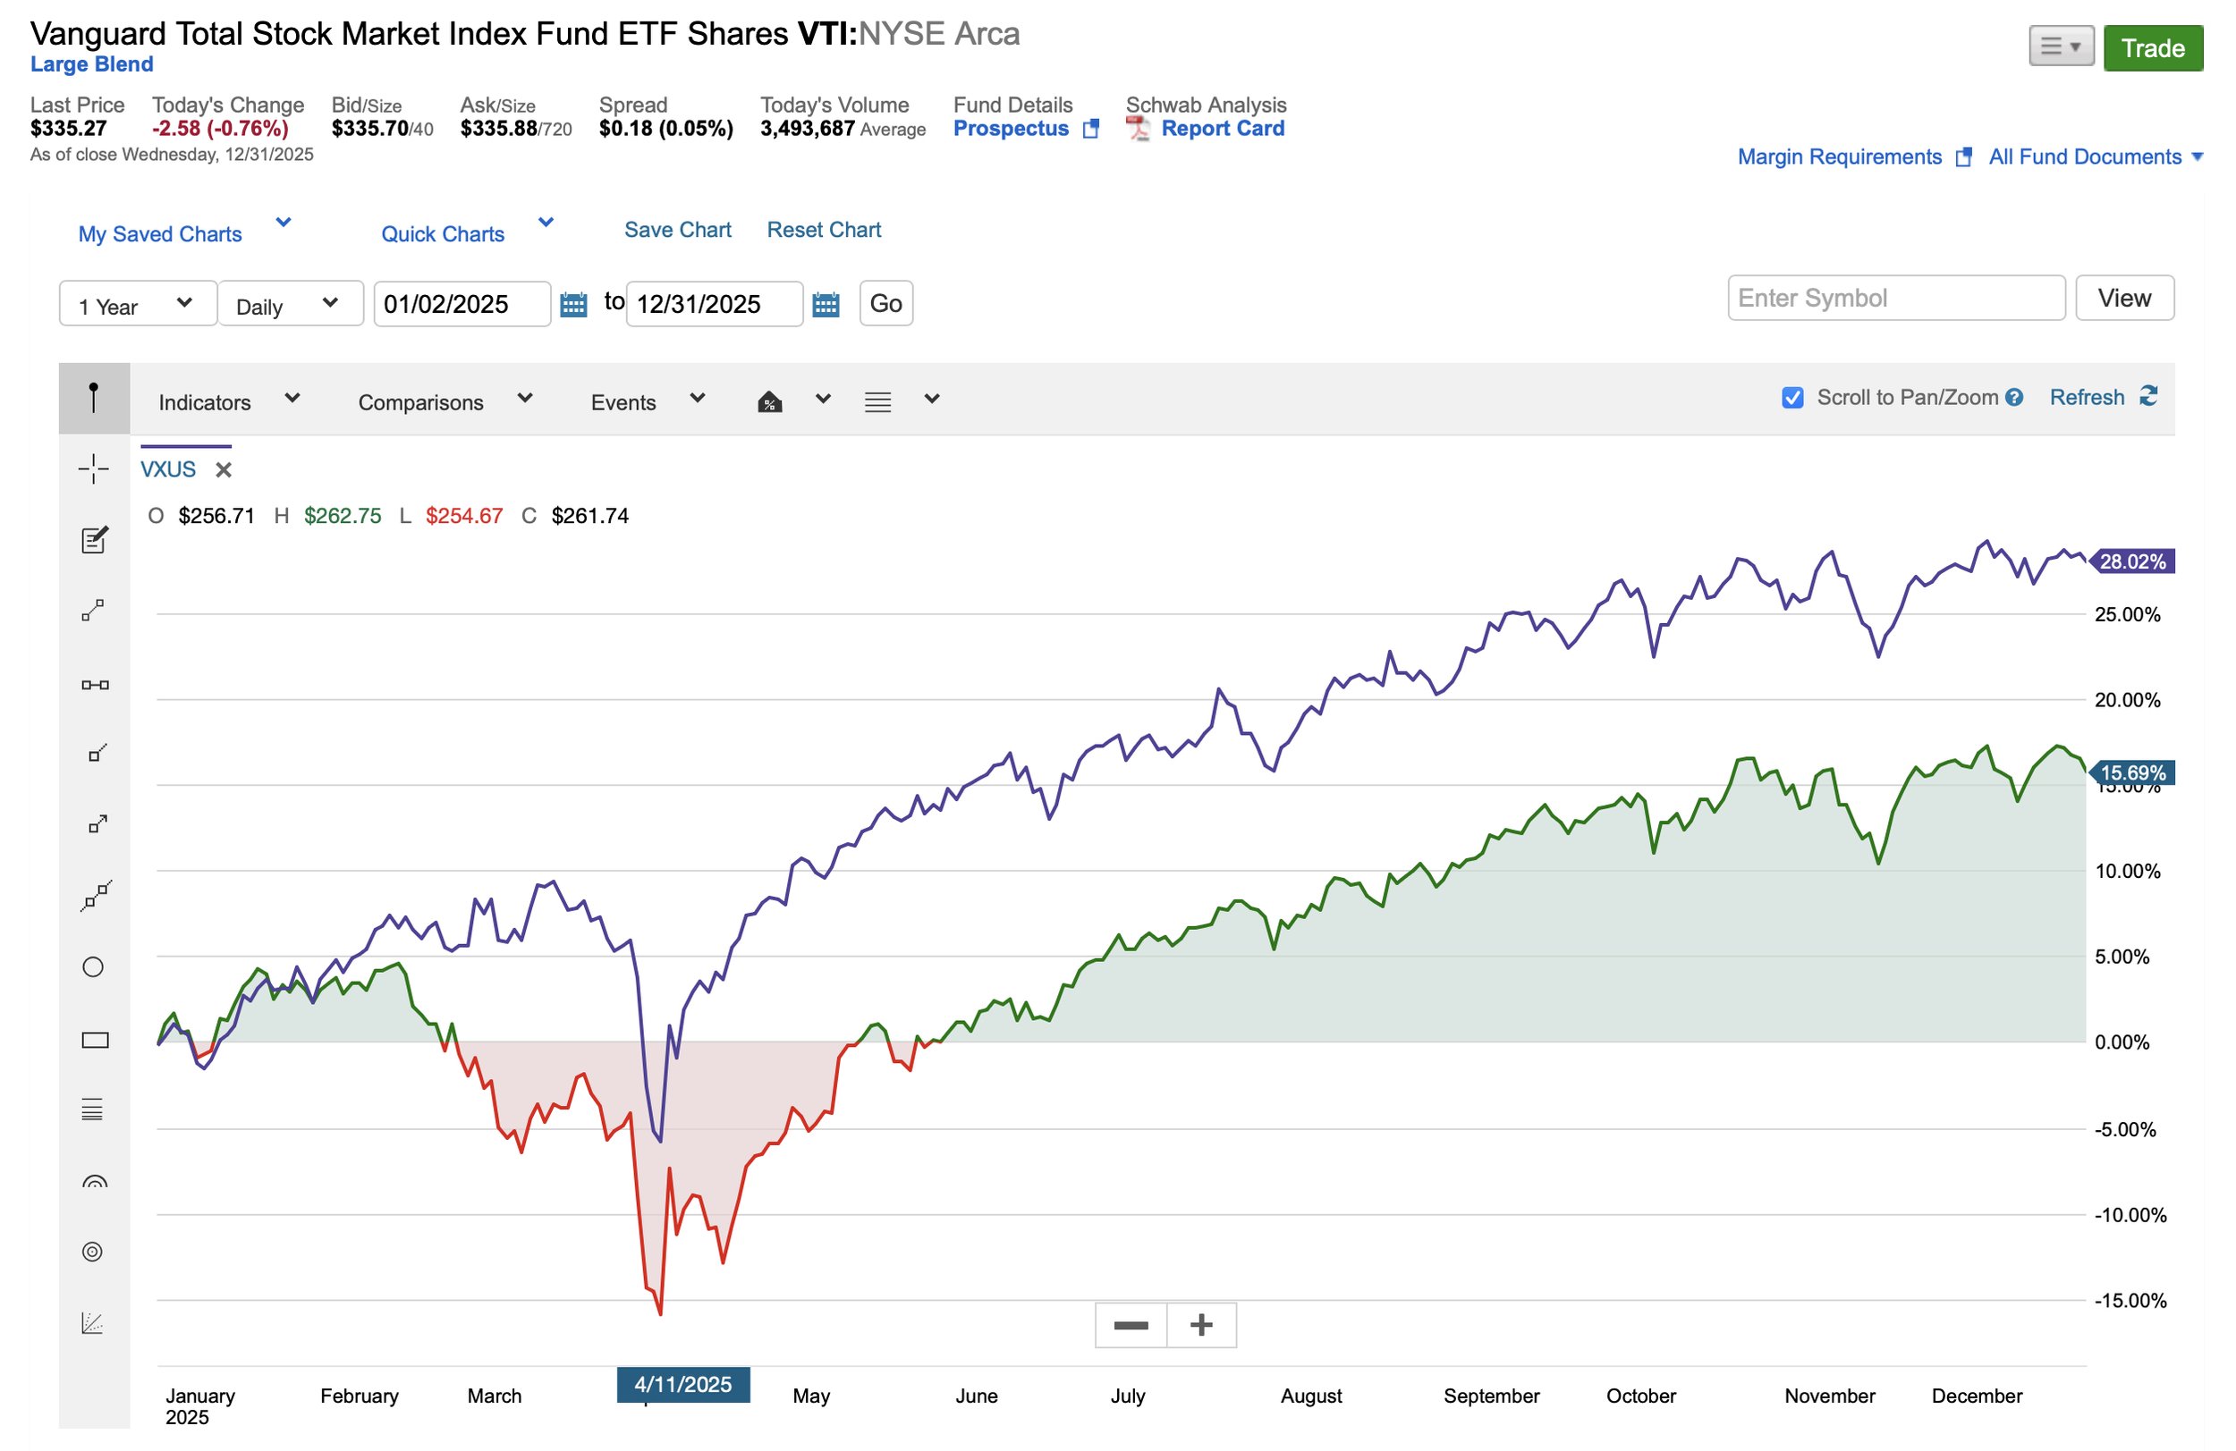The height and width of the screenshot is (1451, 2236).
Task: Click the Enter Symbol input field
Action: tap(1895, 298)
